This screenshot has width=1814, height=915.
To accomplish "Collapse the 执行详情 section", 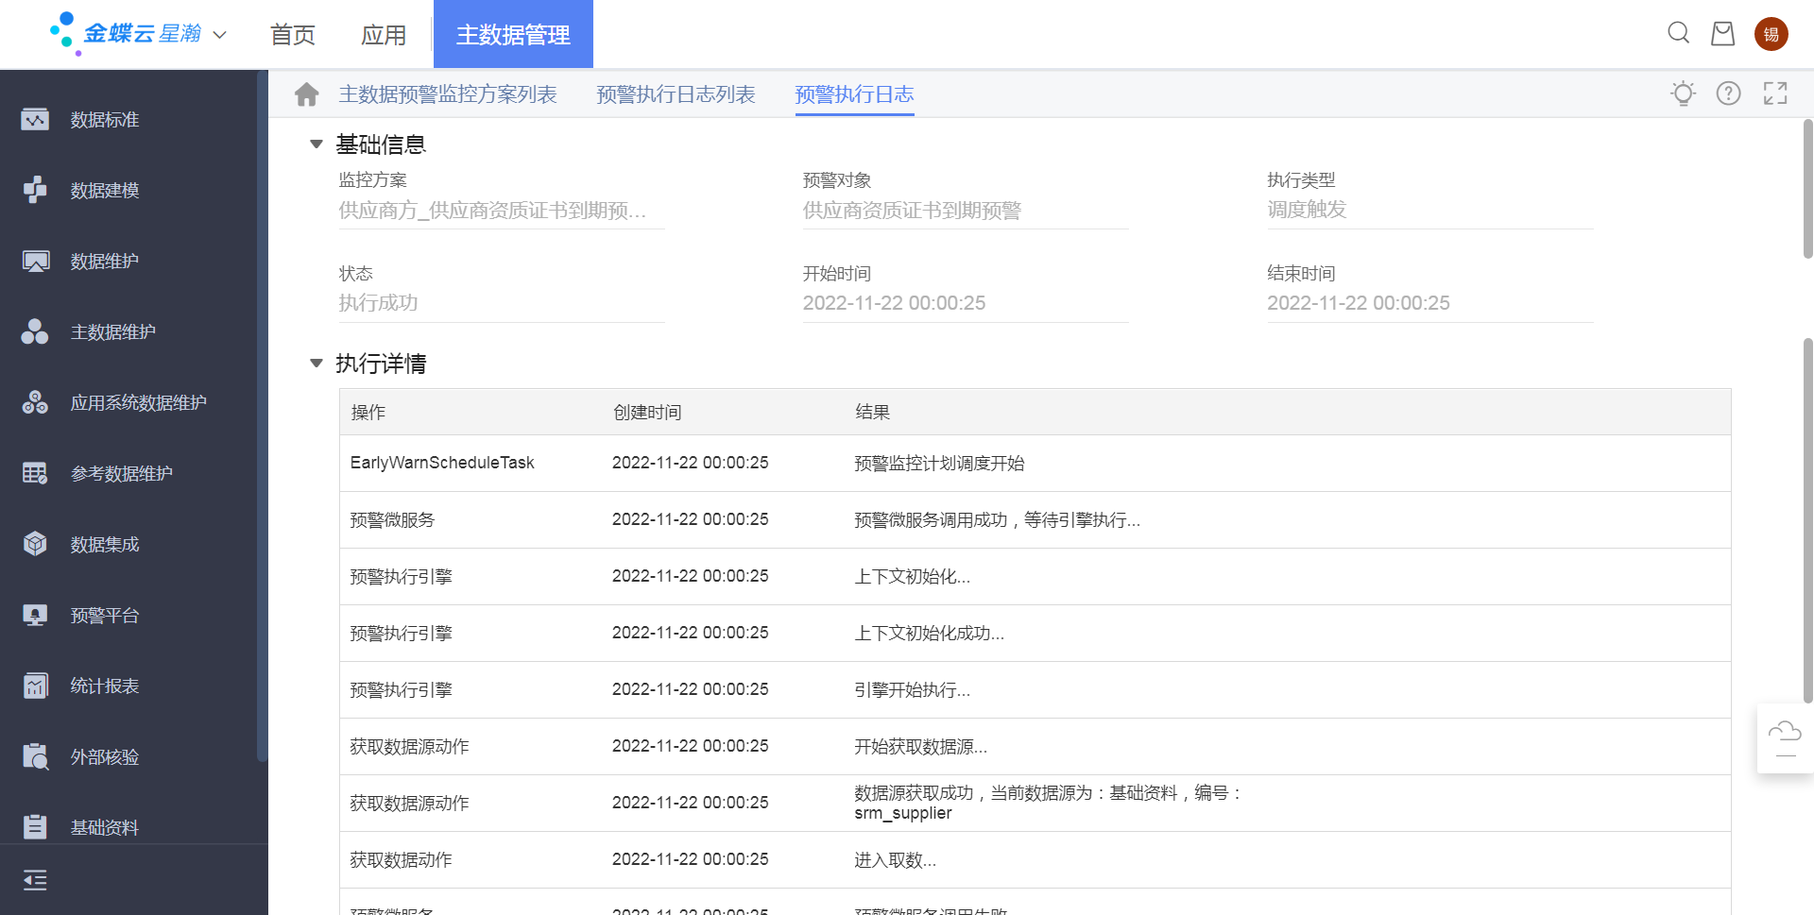I will click(317, 364).
